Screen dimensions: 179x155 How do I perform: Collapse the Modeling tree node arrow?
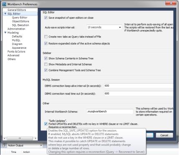[5, 32]
